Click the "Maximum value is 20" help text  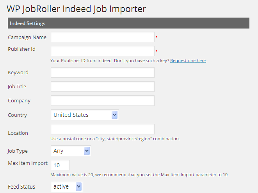pos(139,175)
